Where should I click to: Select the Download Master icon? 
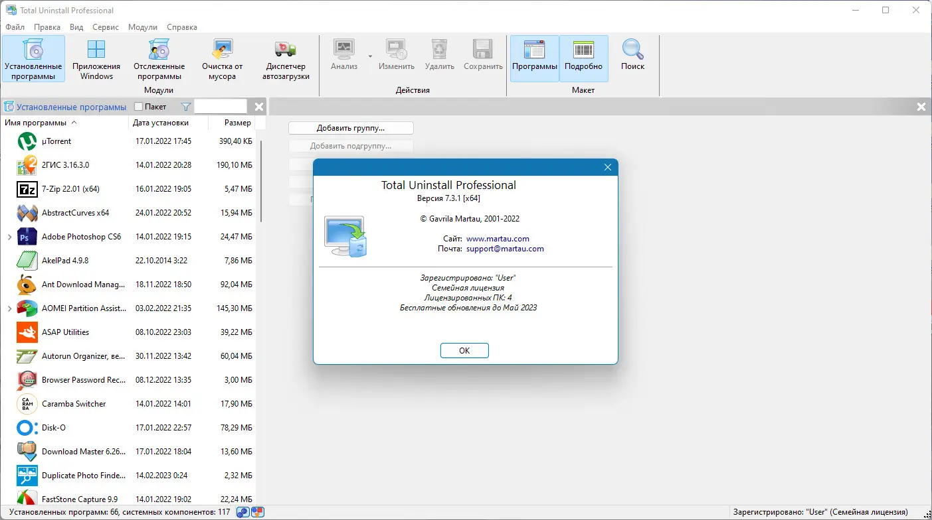(x=27, y=452)
